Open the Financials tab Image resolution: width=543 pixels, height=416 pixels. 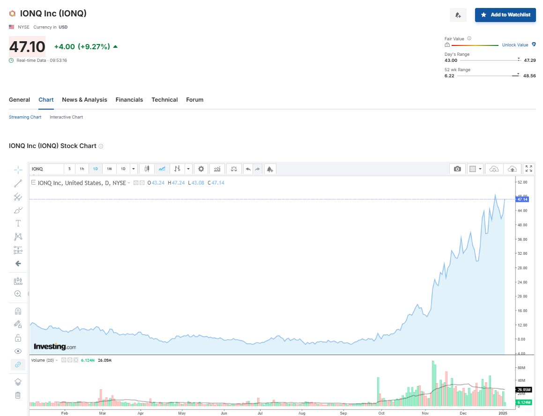click(129, 100)
